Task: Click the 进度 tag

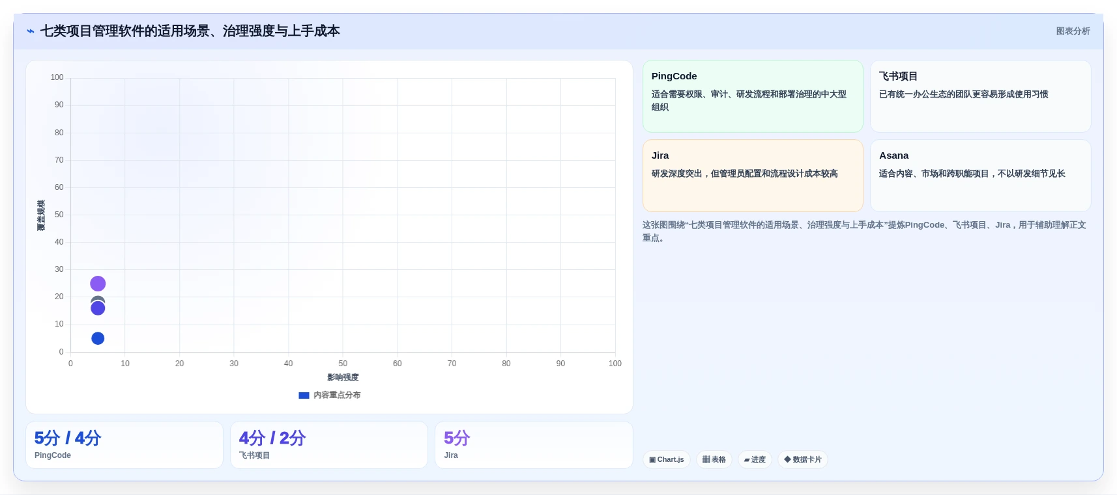Action: coord(755,459)
